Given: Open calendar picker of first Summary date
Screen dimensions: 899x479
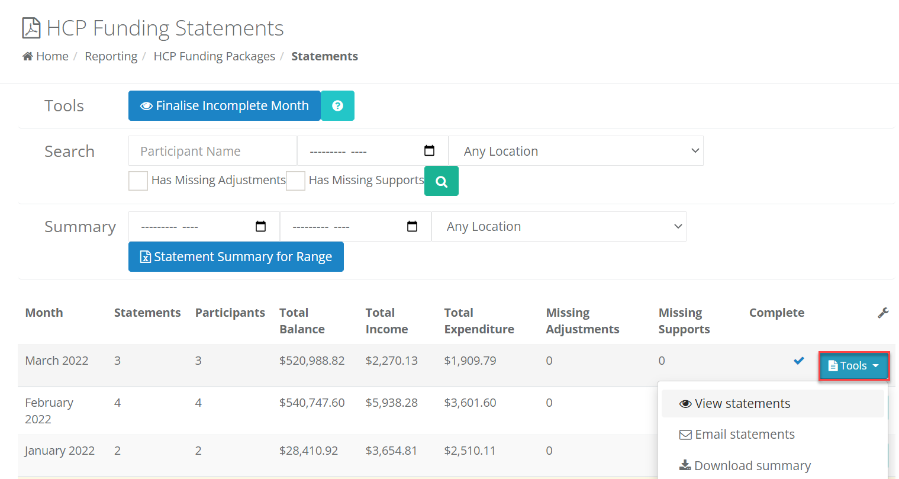Looking at the screenshot, I should pyautogui.click(x=260, y=226).
